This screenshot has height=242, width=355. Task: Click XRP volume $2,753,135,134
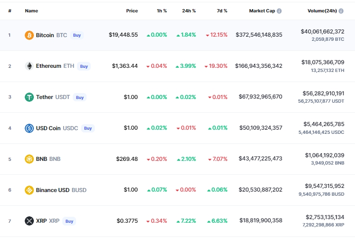click(325, 217)
